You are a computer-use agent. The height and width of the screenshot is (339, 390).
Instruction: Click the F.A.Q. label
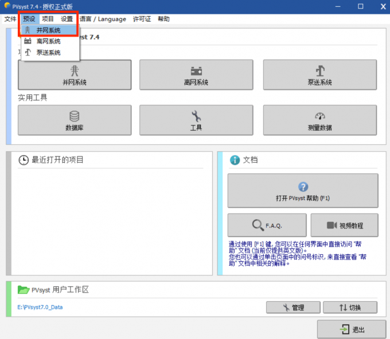coord(274,226)
